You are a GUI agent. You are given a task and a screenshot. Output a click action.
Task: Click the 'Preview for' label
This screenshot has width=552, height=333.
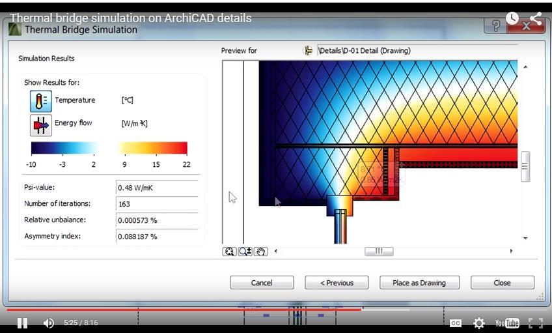coord(239,51)
